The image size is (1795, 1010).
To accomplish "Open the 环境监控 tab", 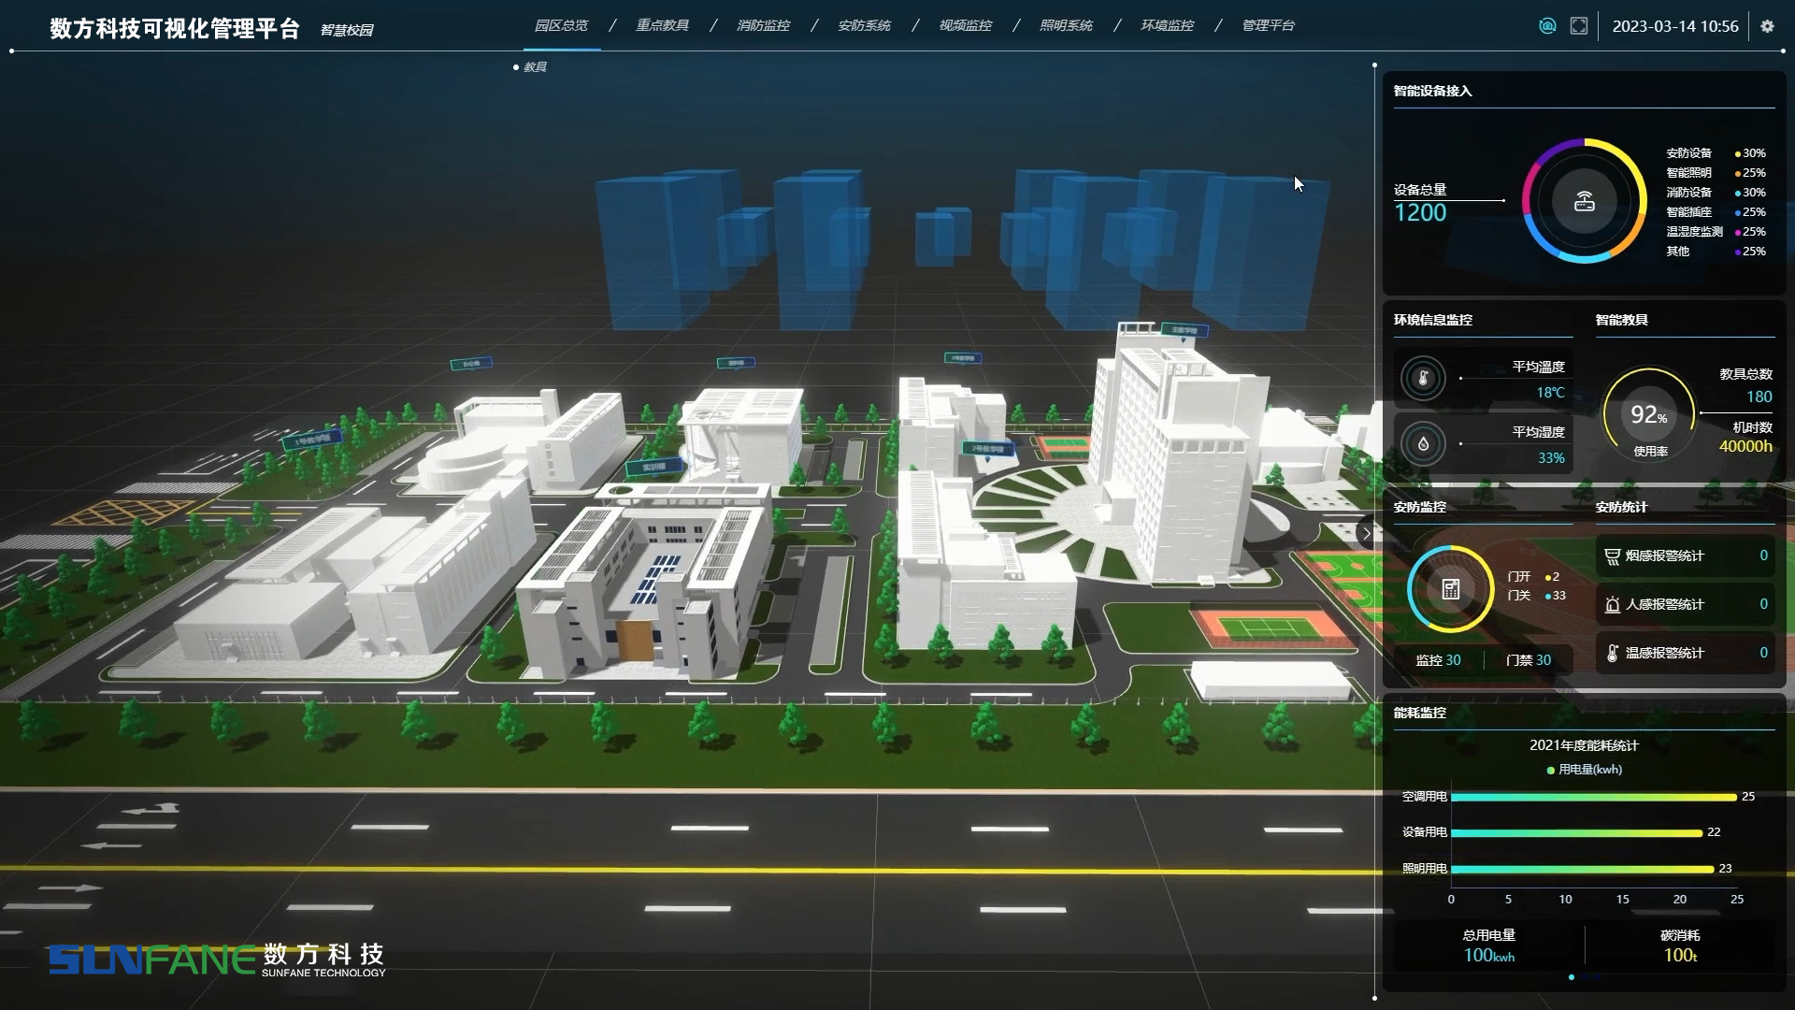I will point(1167,26).
